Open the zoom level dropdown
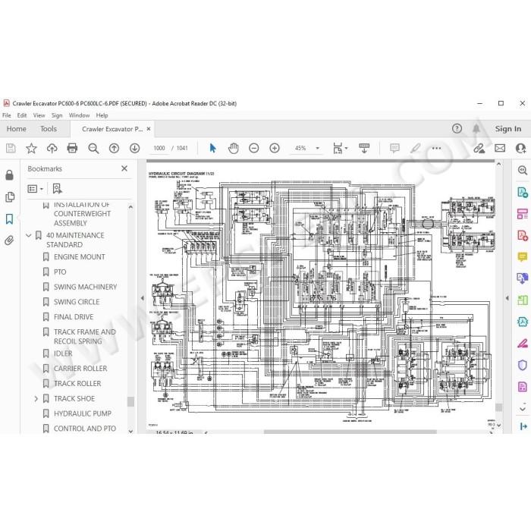 click(317, 148)
